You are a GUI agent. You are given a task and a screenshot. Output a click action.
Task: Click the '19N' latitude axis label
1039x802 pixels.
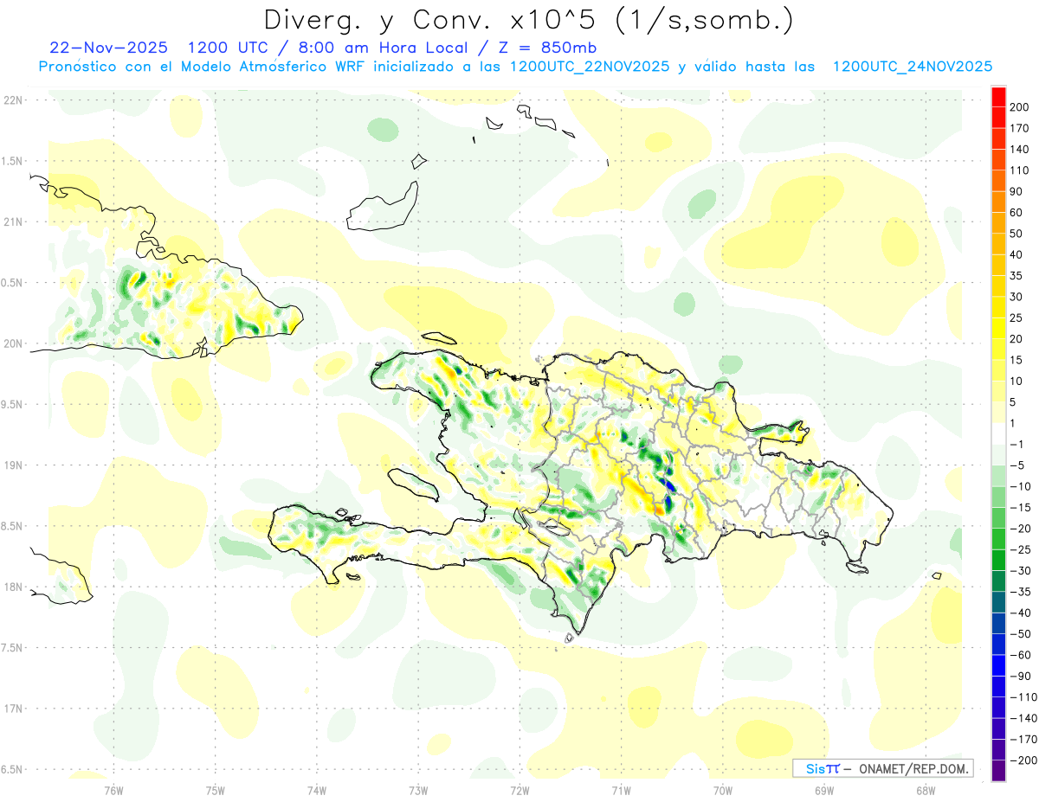point(14,465)
